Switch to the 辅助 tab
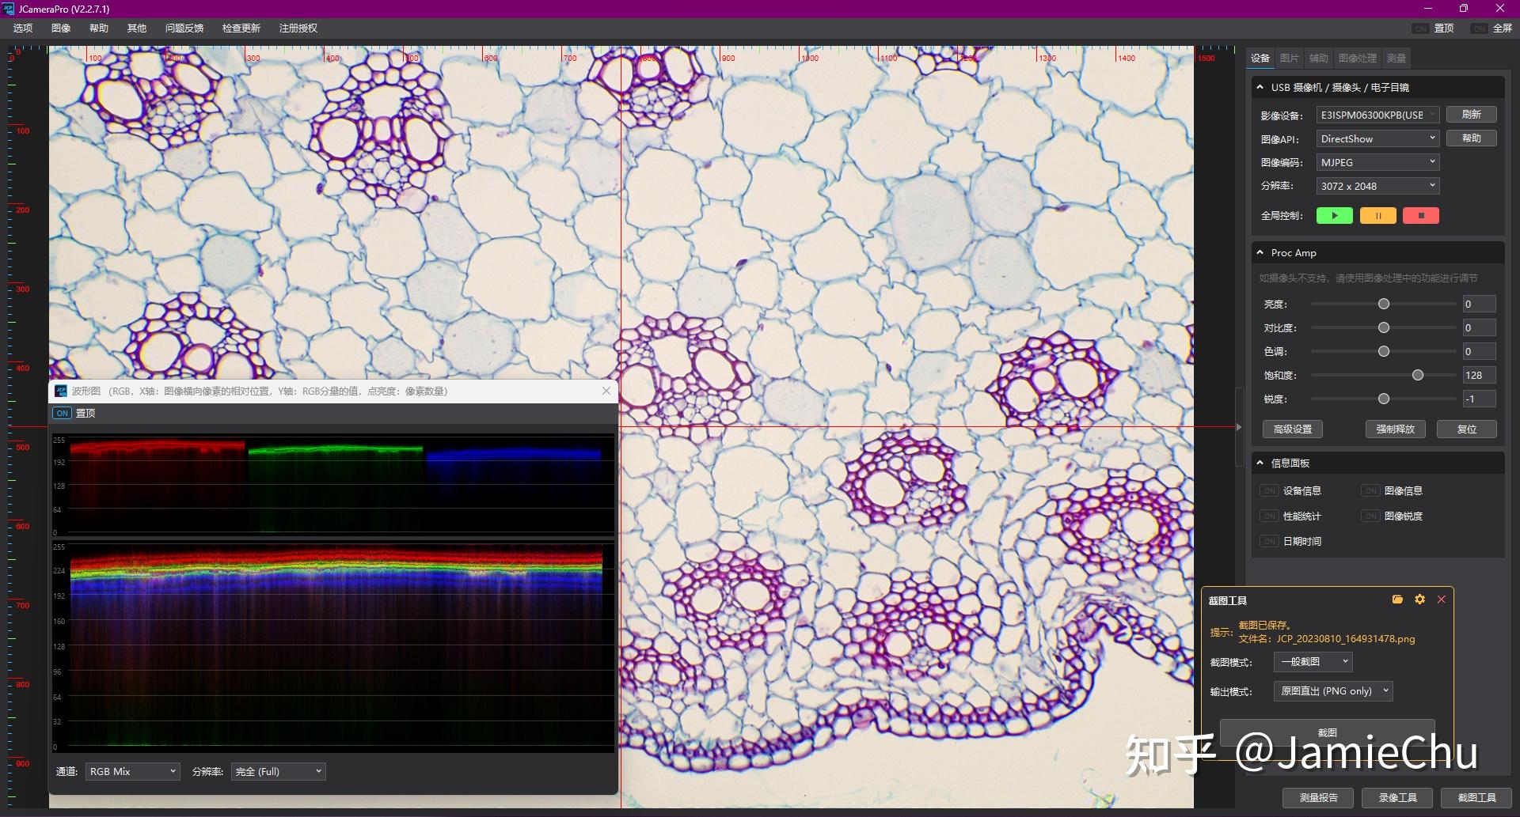 (x=1319, y=58)
